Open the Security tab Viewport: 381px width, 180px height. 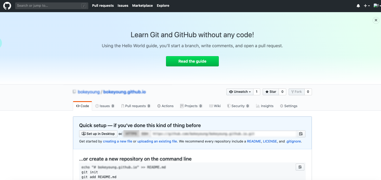coord(238,106)
